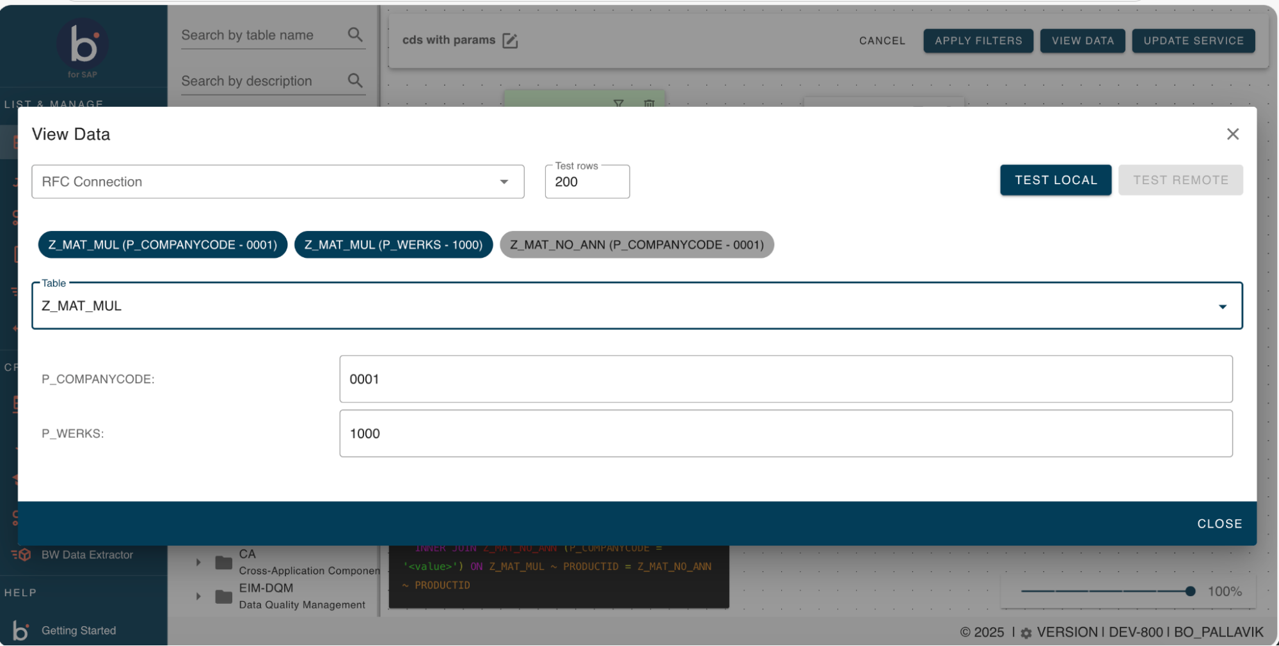Click the filter funnel icon on green node
The height and width of the screenshot is (646, 1279).
tap(618, 103)
